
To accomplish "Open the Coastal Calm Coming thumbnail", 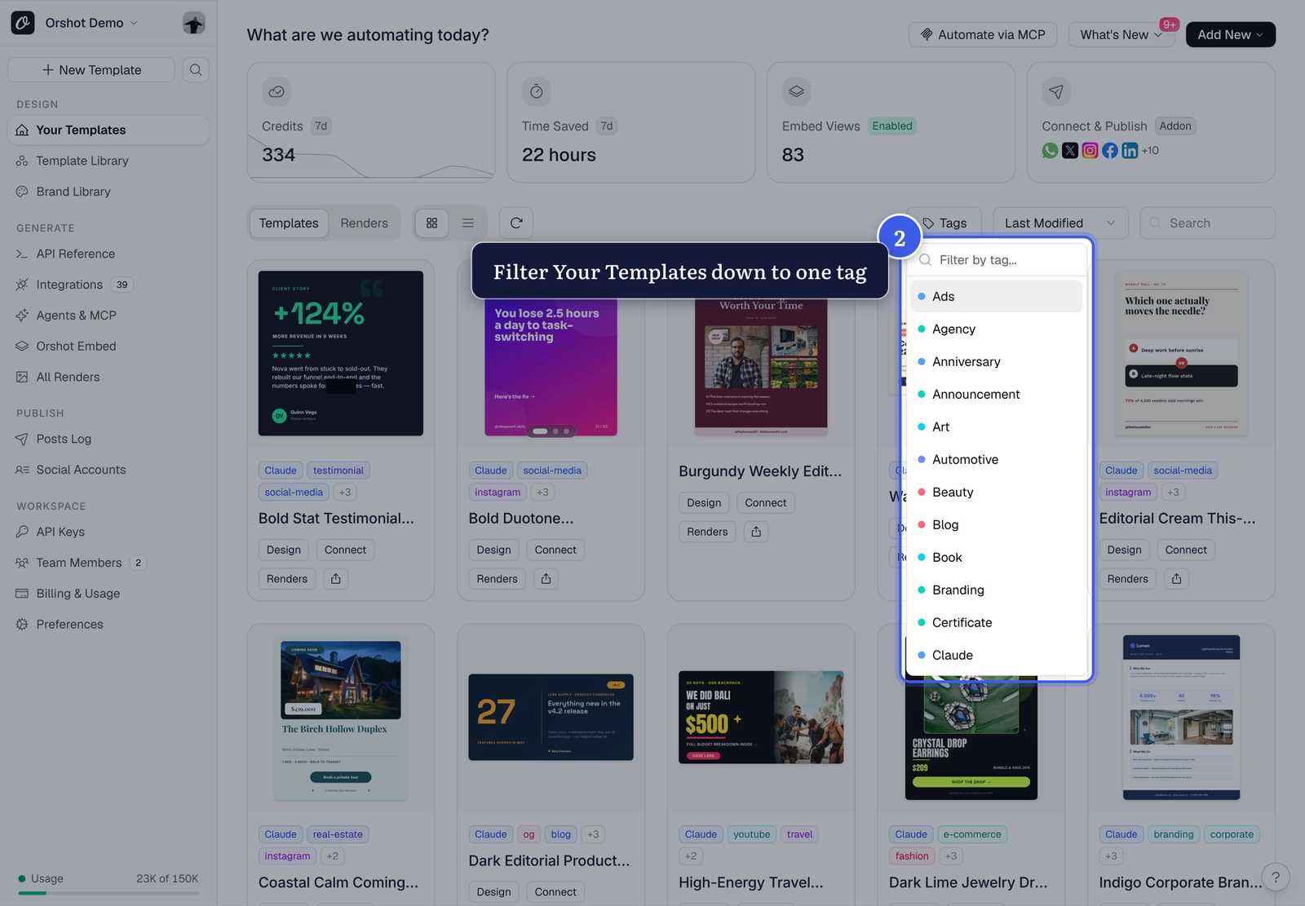I will [341, 718].
